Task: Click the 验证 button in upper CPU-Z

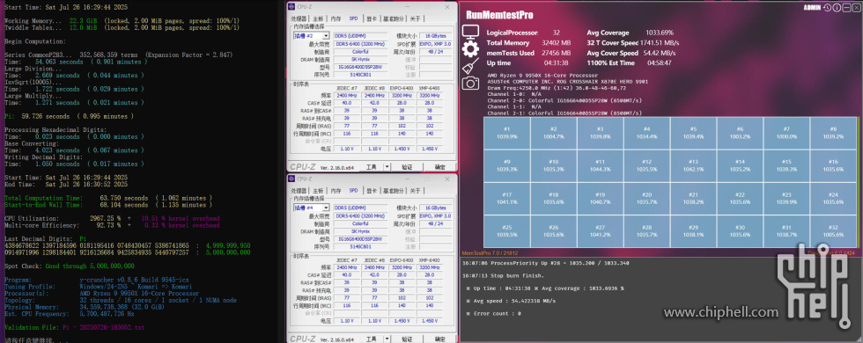Action: click(x=407, y=166)
